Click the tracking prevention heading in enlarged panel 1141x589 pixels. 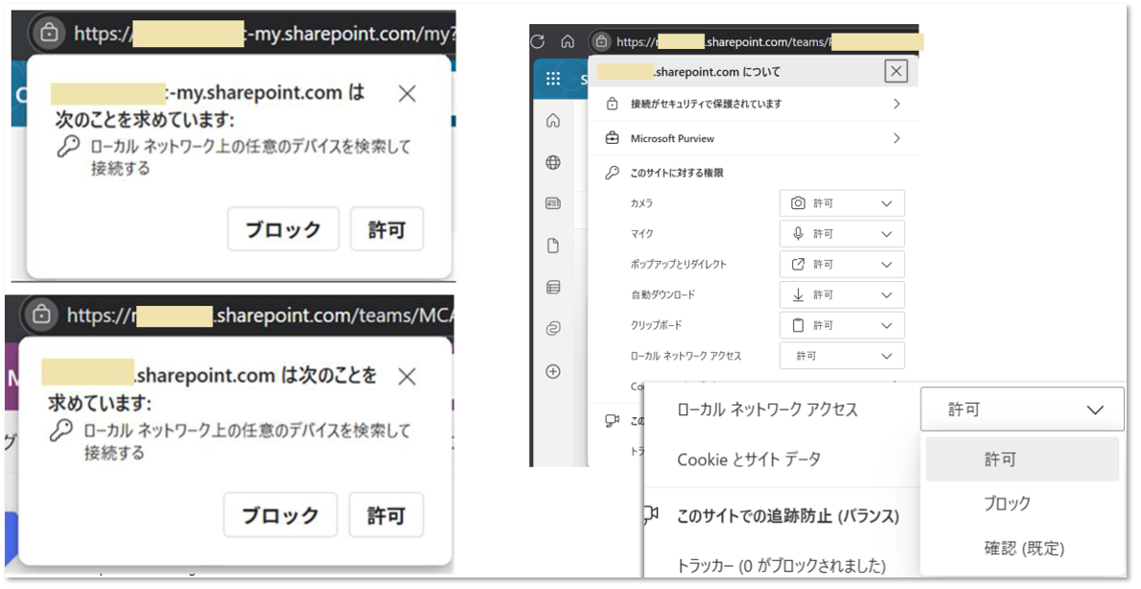(x=787, y=516)
